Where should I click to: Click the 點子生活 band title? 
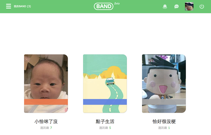(105, 121)
